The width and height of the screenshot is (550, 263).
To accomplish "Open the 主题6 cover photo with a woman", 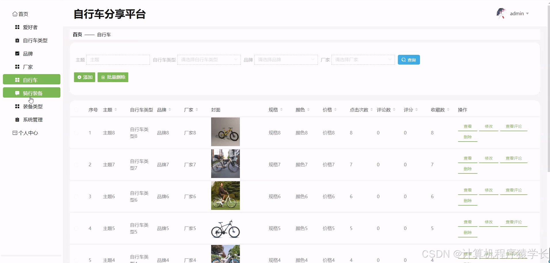I will tap(226, 196).
